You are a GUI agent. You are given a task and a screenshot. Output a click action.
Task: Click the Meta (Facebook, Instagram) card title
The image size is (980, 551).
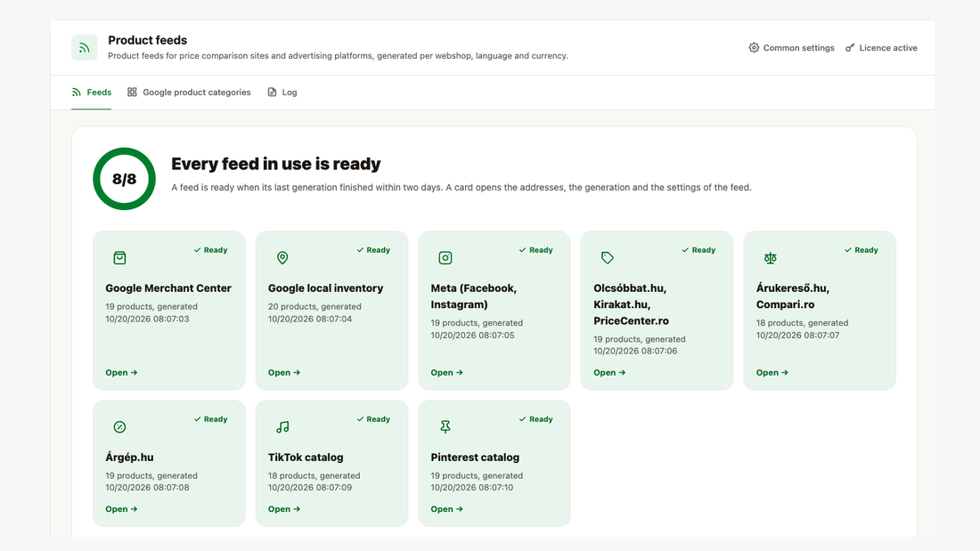474,296
